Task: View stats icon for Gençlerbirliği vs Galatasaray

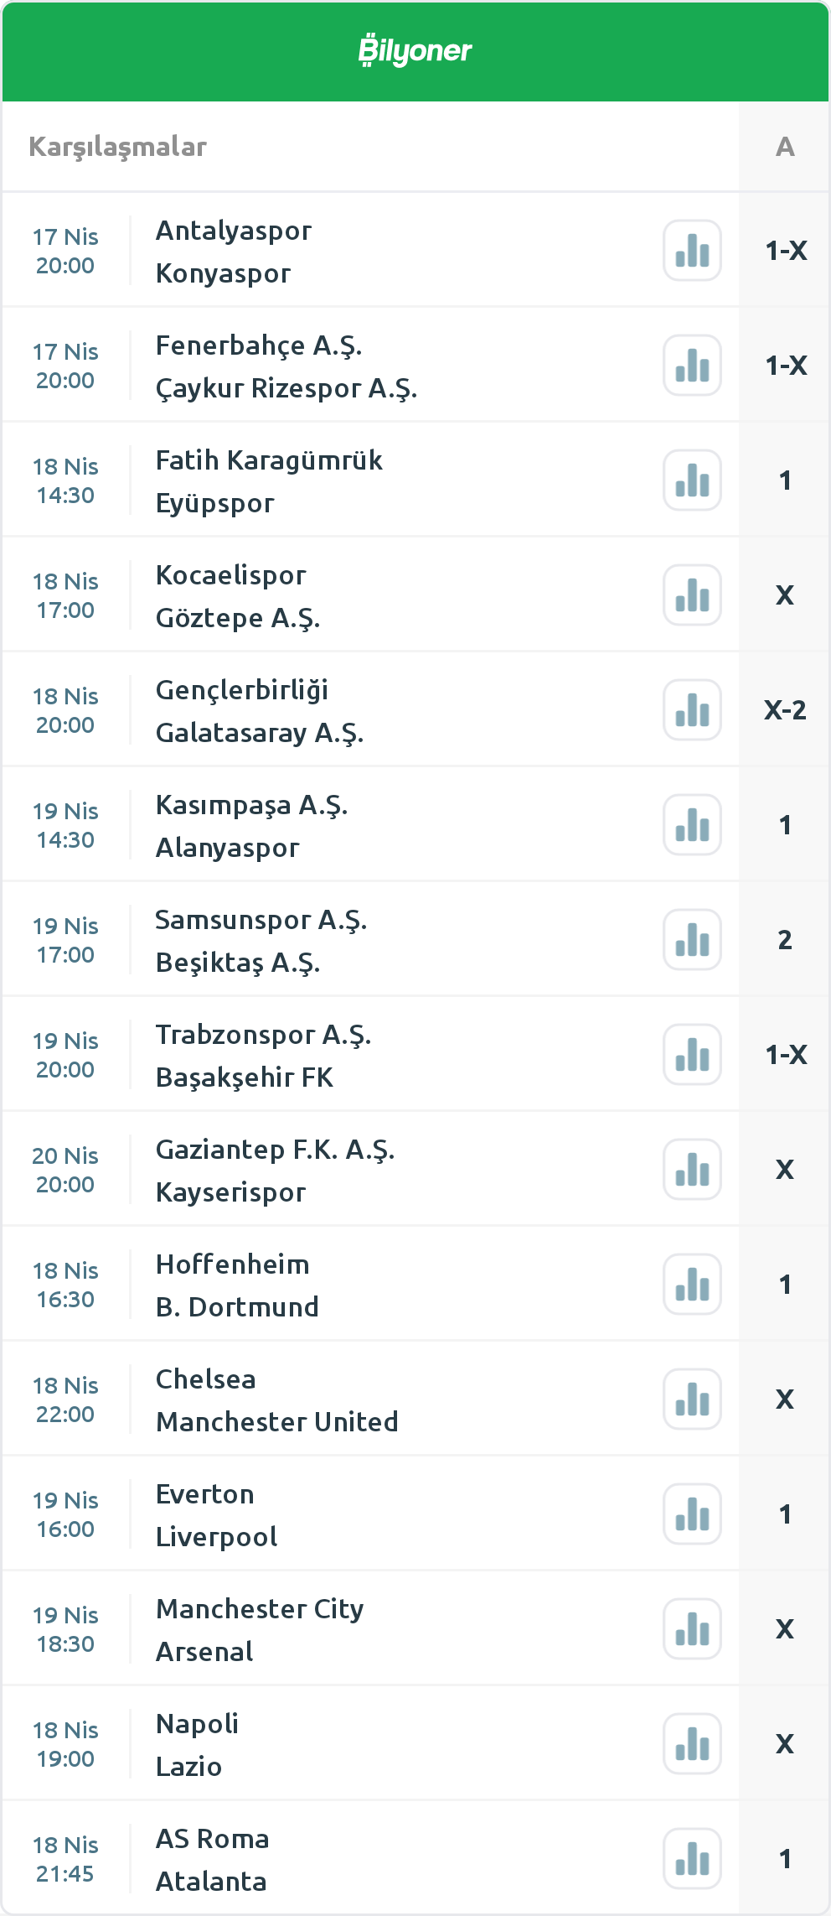Action: 692,709
